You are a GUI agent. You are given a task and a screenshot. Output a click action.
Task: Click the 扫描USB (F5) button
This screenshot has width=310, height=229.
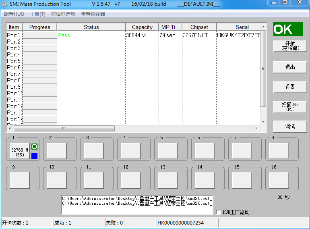pyautogui.click(x=290, y=107)
